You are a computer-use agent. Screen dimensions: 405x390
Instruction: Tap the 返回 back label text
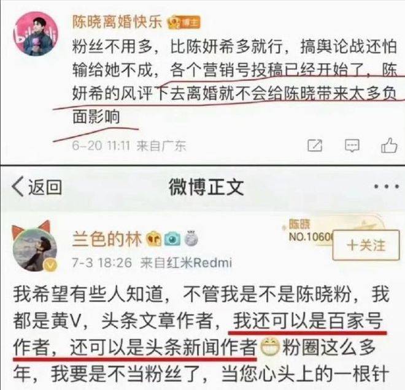(45, 187)
